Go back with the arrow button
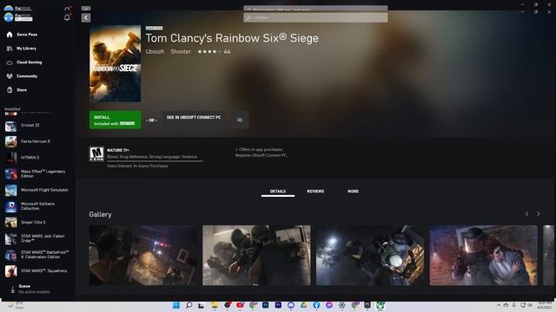This screenshot has height=312, width=556. (86, 17)
